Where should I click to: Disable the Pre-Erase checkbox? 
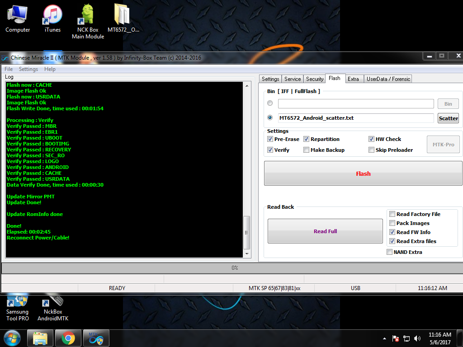270,139
